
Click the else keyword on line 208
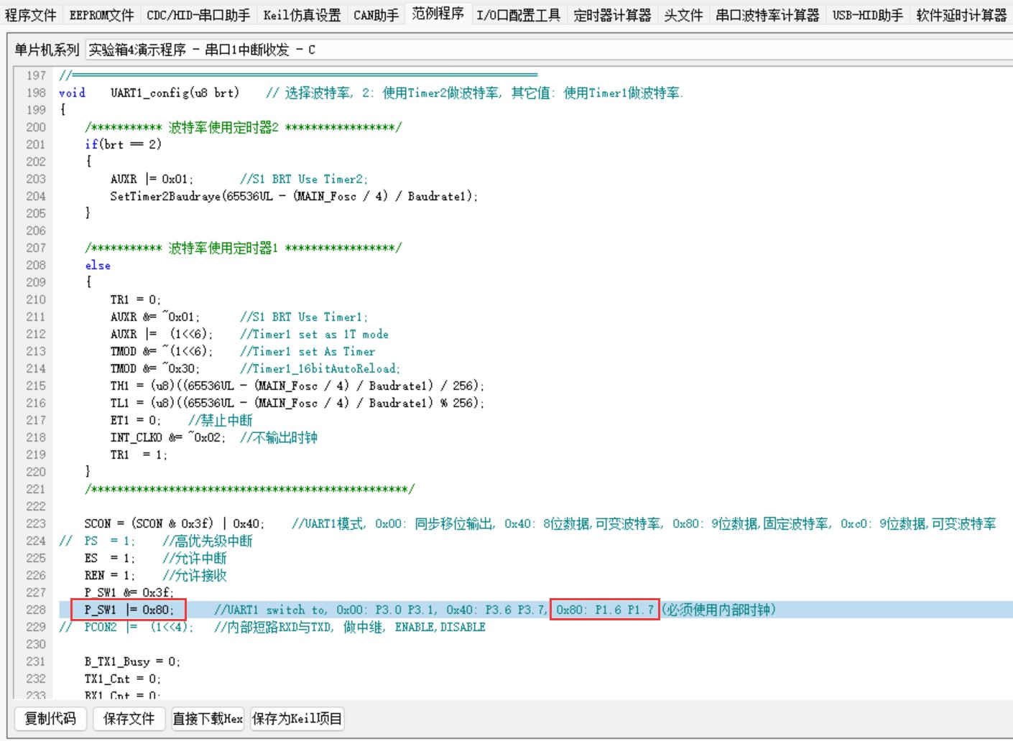(98, 265)
